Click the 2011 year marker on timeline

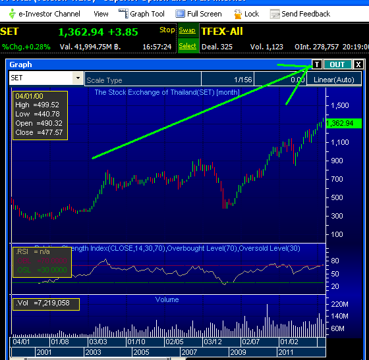tap(286, 352)
